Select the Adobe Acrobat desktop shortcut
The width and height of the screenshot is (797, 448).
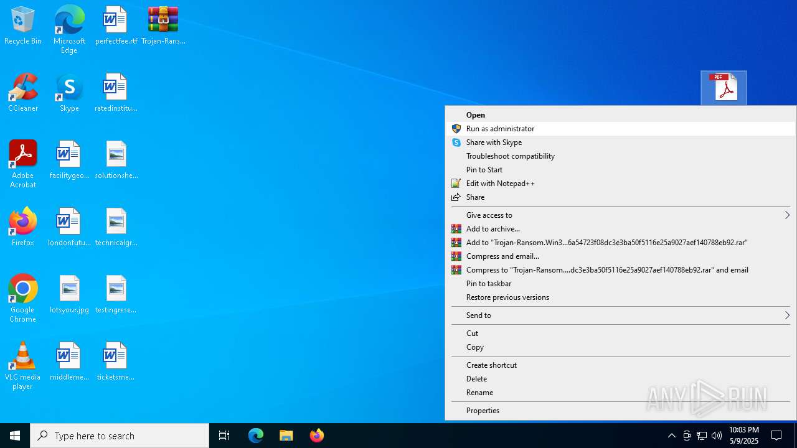[23, 164]
